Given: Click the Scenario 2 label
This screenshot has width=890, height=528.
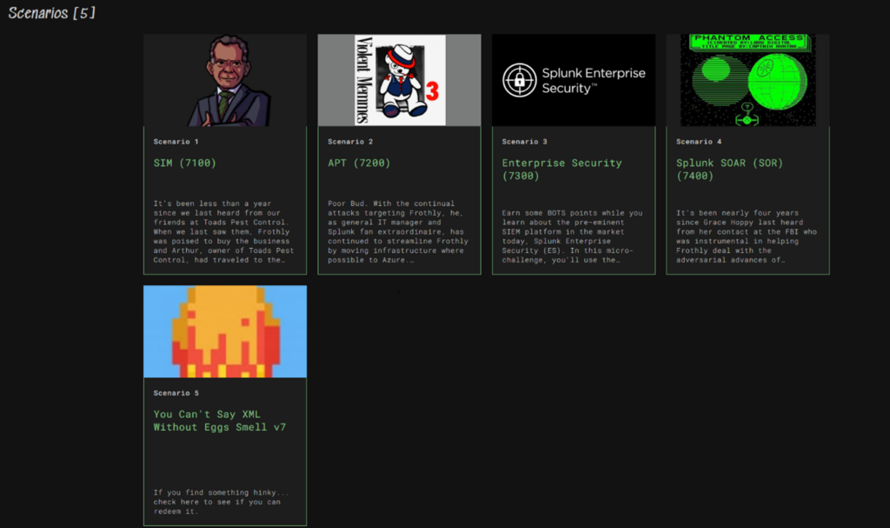Looking at the screenshot, I should pos(350,142).
